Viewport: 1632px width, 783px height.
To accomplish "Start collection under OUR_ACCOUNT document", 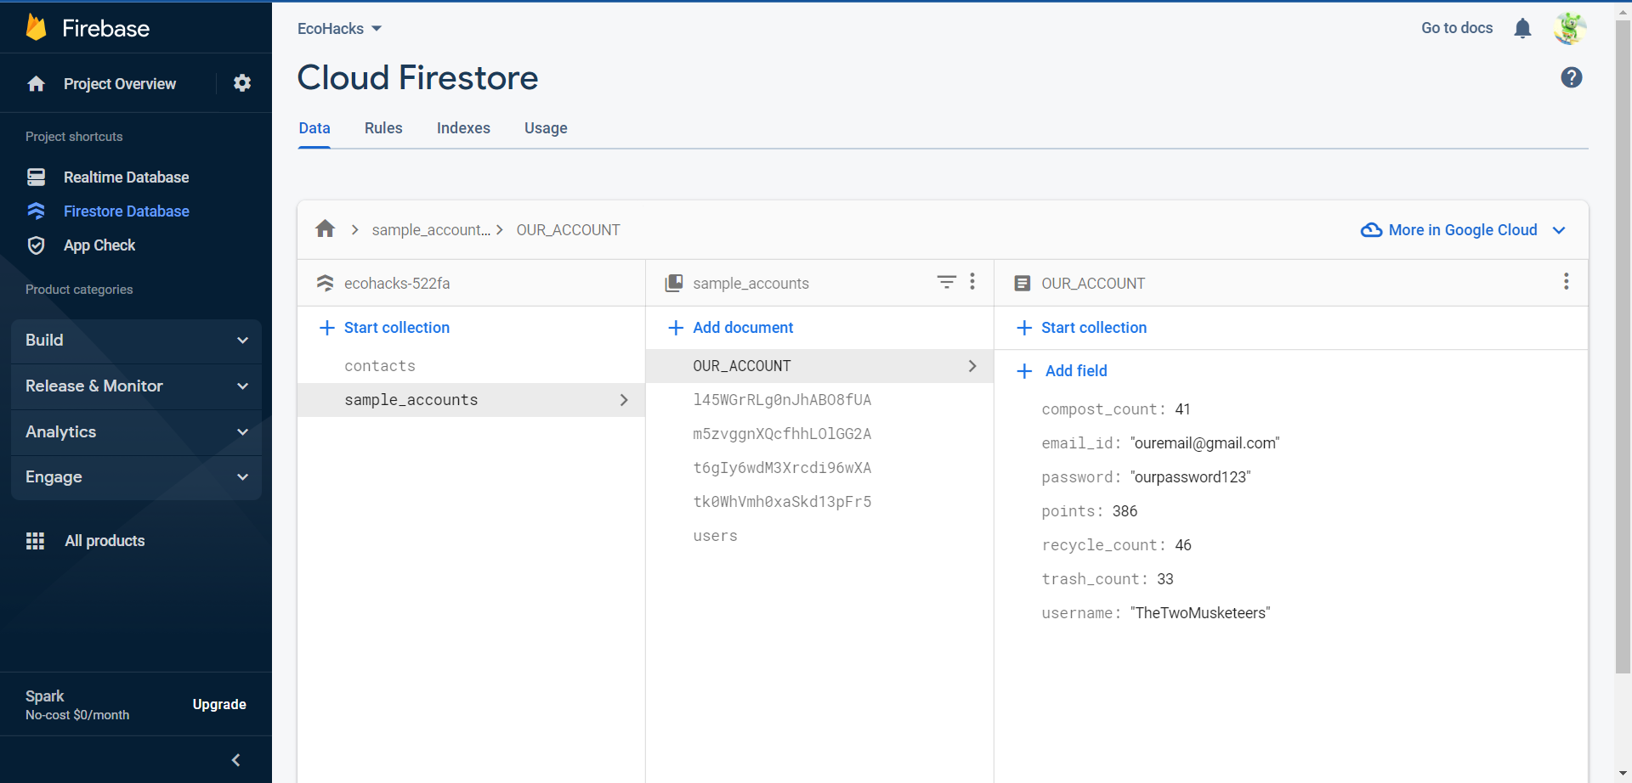I will (x=1082, y=328).
